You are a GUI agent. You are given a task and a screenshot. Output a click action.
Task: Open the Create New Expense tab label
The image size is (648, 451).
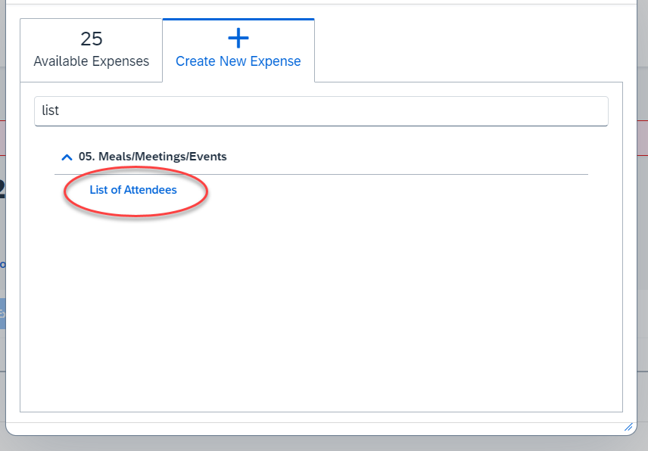click(x=238, y=61)
